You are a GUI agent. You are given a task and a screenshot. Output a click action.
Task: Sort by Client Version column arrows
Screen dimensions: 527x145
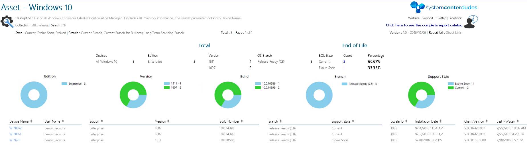(487, 121)
